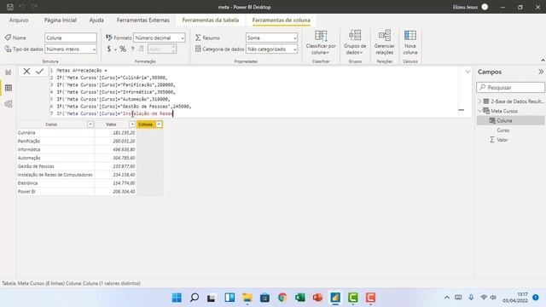
Task: Click the Eletrônica cell
Action: pos(55,183)
